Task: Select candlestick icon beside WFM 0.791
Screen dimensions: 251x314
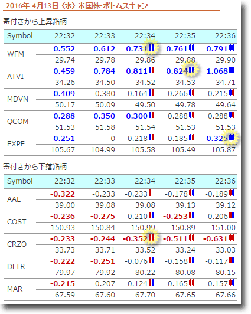Action: [x=232, y=48]
